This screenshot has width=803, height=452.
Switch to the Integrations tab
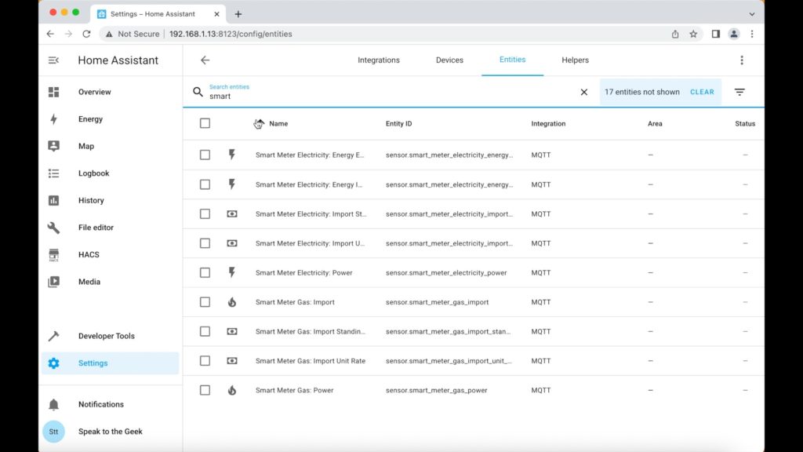[379, 60]
